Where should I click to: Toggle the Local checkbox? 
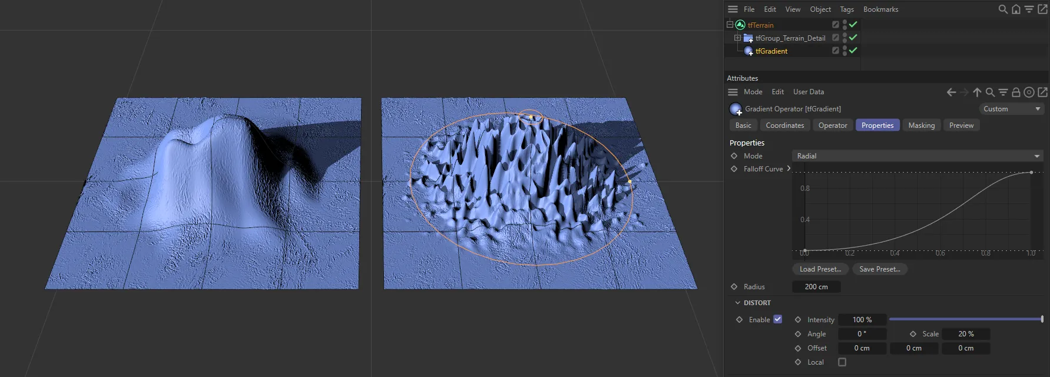(x=842, y=362)
